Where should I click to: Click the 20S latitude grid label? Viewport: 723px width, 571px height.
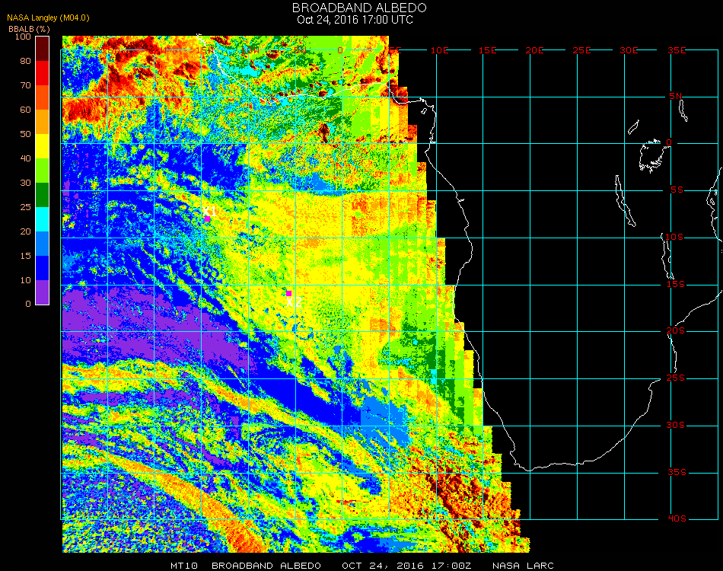click(676, 331)
